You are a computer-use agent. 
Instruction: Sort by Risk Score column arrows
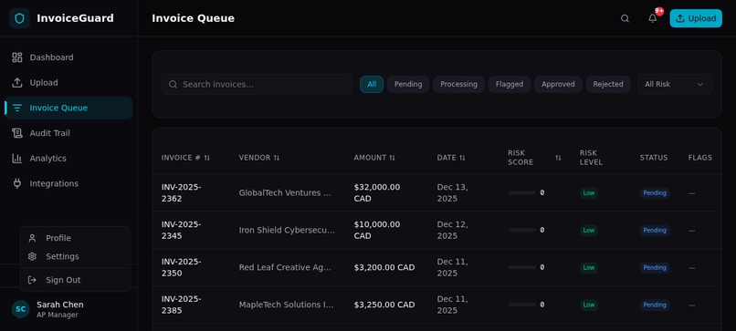558,158
